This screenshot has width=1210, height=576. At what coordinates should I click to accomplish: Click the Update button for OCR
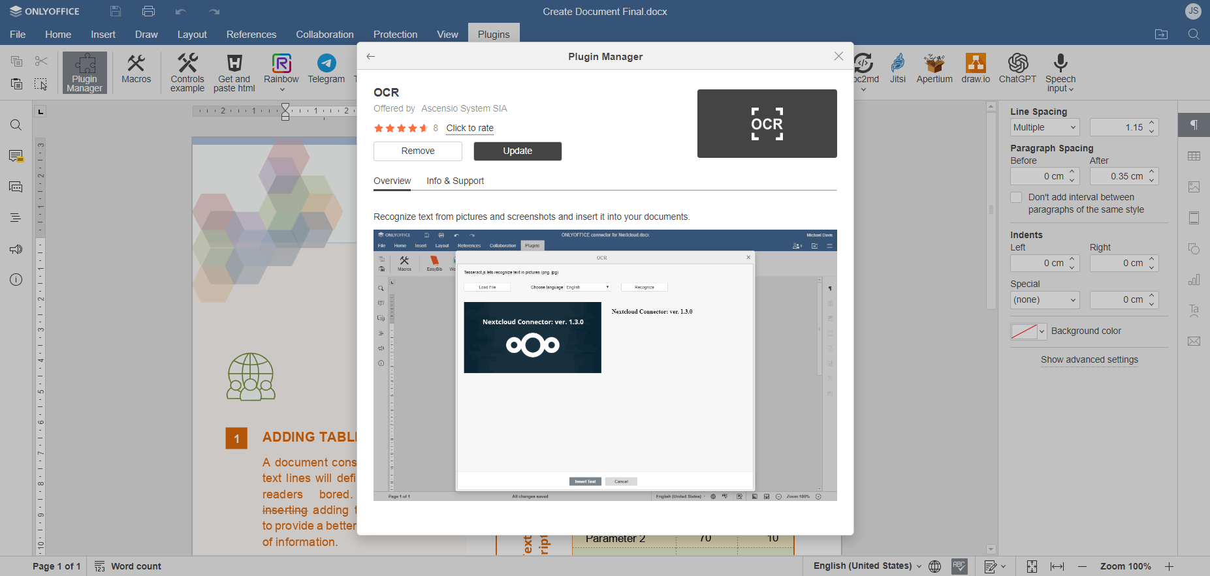pos(518,151)
